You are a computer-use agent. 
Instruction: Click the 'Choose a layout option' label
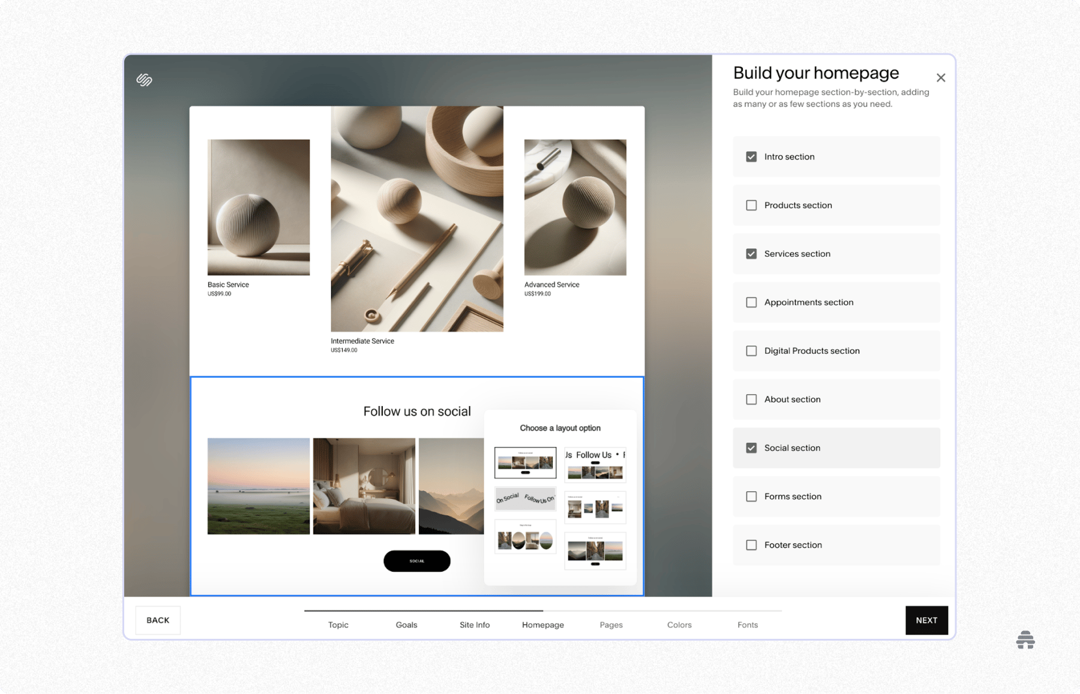tap(560, 428)
